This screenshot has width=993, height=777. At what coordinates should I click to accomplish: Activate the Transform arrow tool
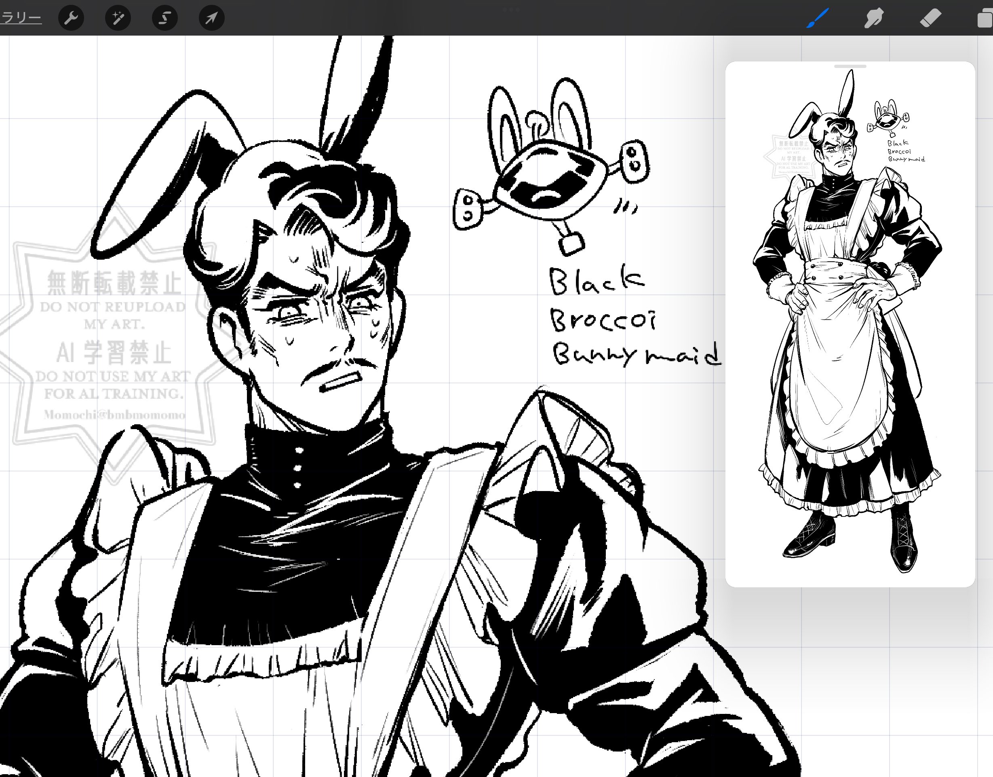(211, 18)
